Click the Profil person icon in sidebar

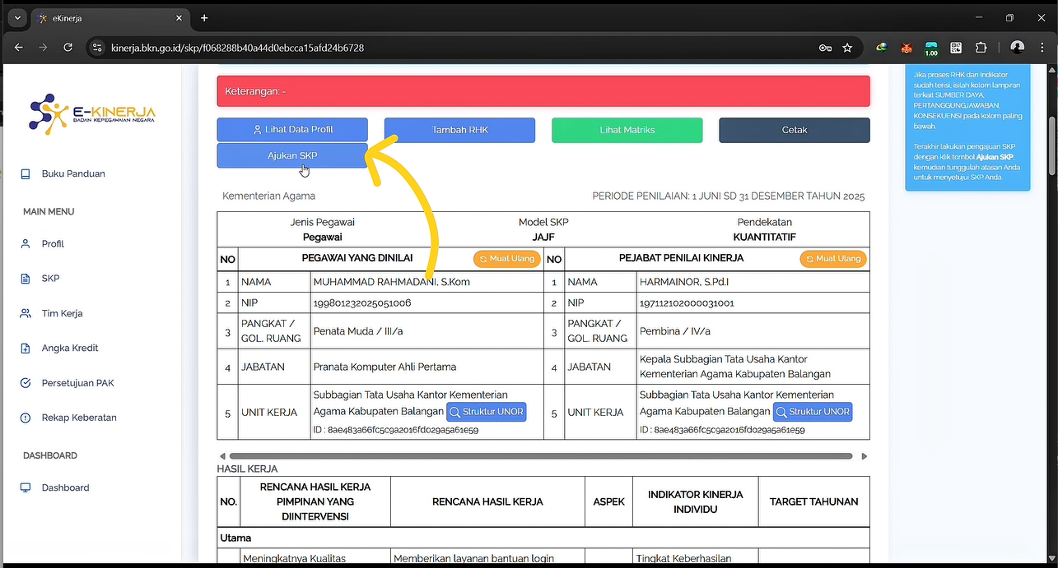coord(26,244)
